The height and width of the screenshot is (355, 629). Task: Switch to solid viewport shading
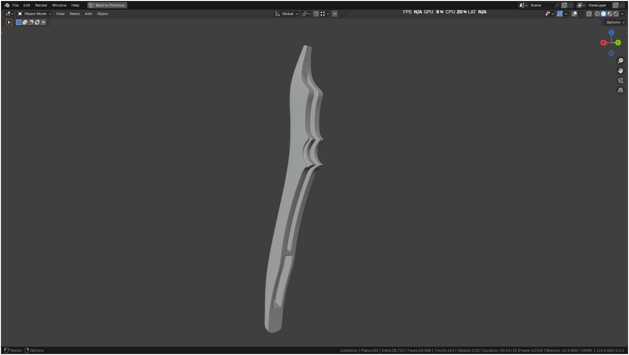point(603,14)
